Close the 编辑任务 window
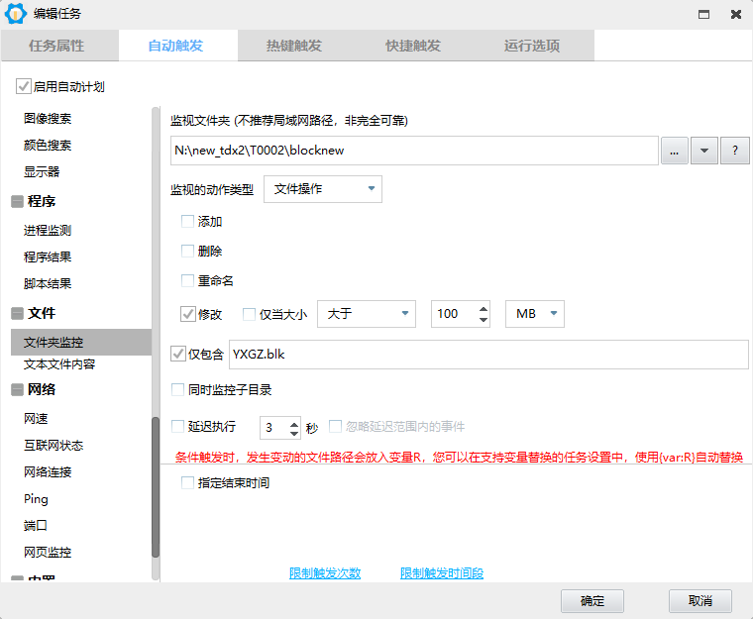Screen dimensions: 753x619 [x=736, y=15]
